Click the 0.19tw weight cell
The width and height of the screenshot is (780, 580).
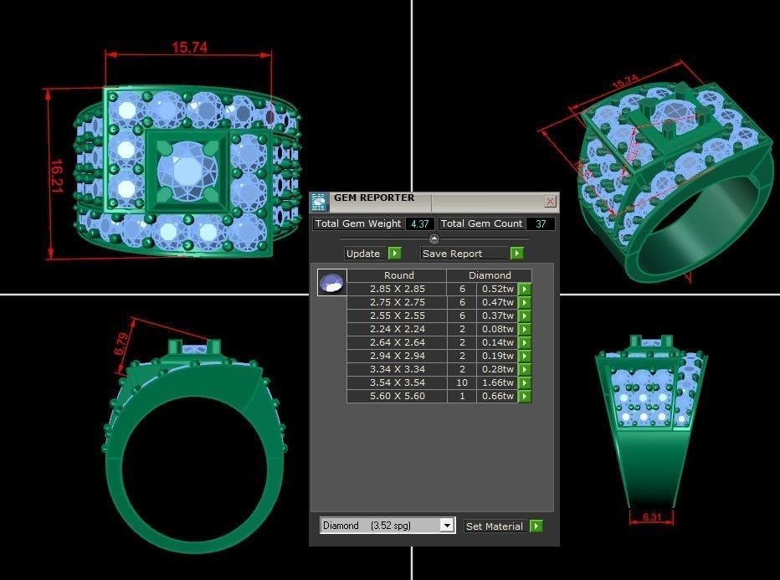point(497,357)
